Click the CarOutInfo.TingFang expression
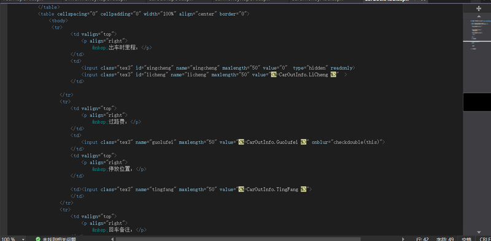 (x=272, y=189)
